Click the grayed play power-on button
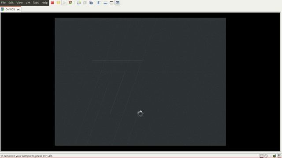 64,3
